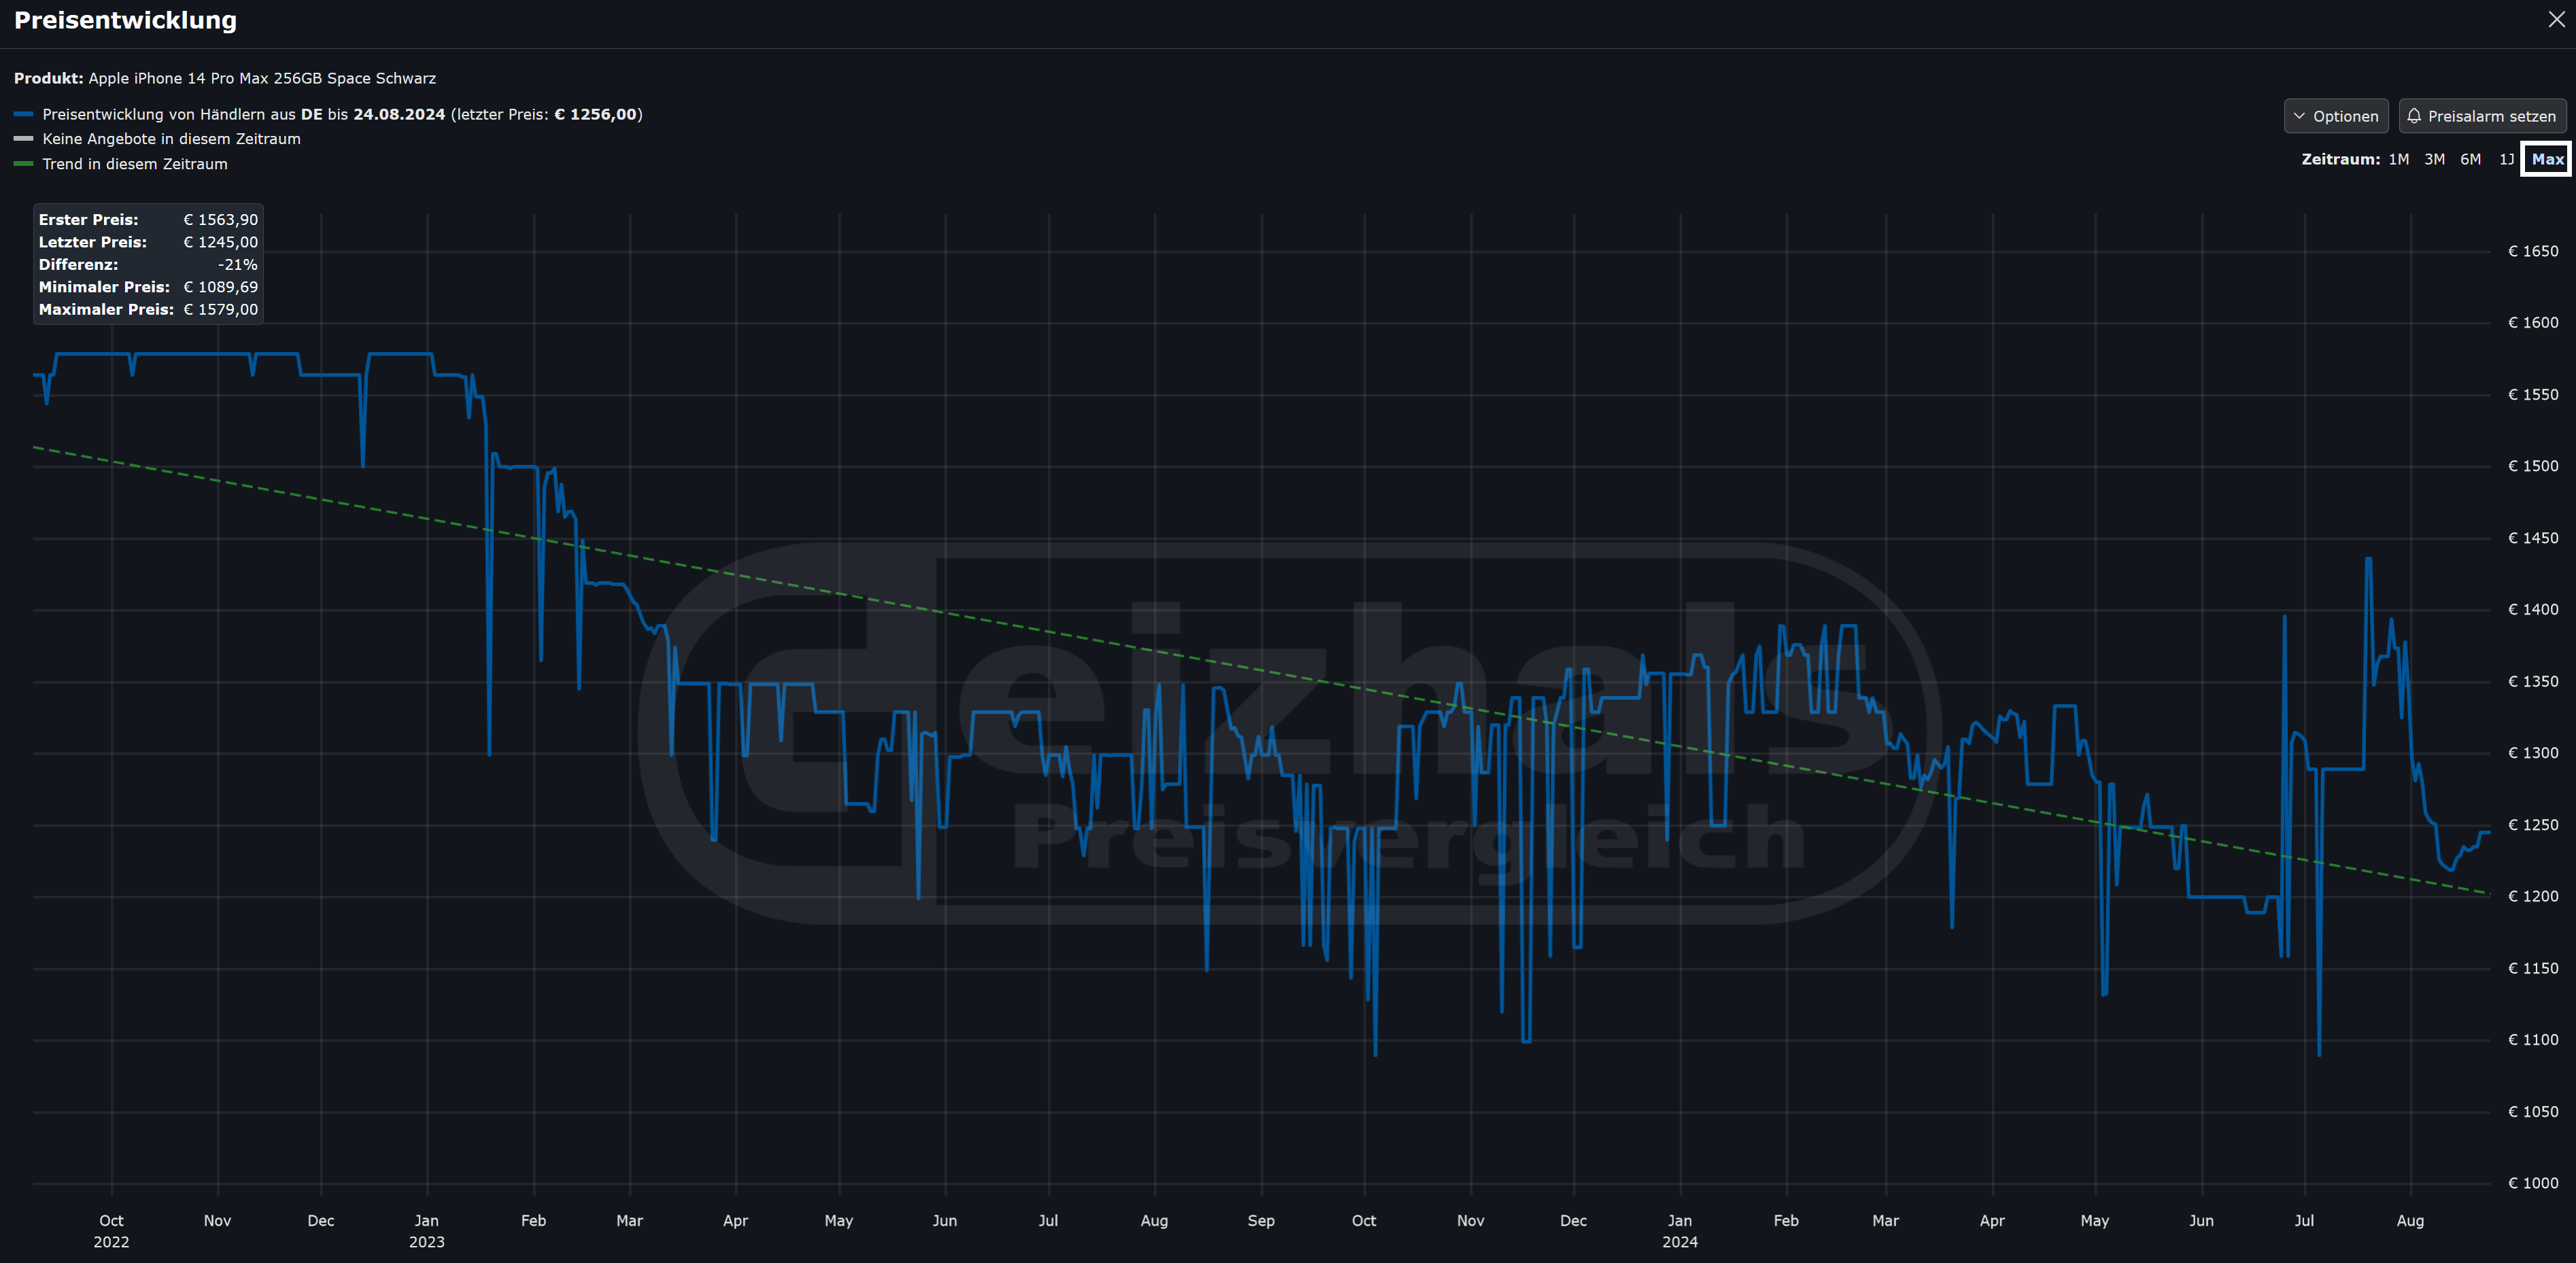The image size is (2576, 1263).
Task: Open the Optionen dropdown
Action: pos(2335,116)
